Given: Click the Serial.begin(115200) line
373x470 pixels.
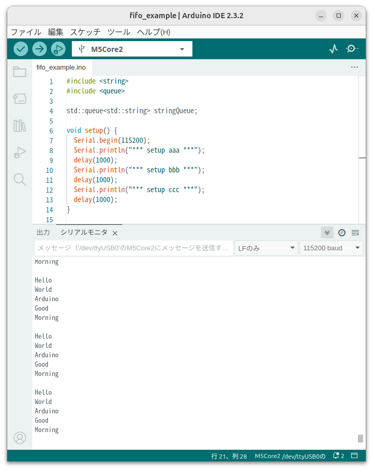Looking at the screenshot, I should (112, 141).
